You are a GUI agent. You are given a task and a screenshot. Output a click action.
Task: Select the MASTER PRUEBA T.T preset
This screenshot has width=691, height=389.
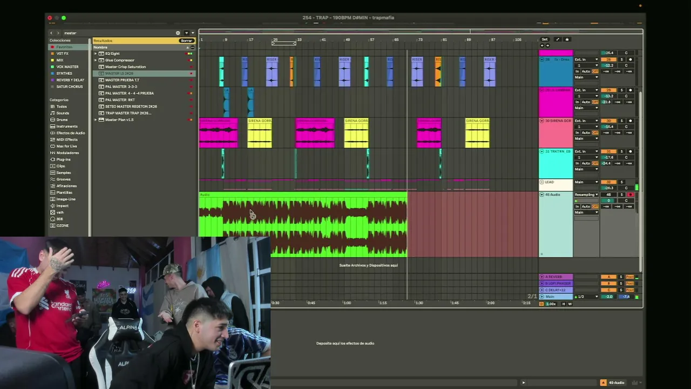click(143, 80)
